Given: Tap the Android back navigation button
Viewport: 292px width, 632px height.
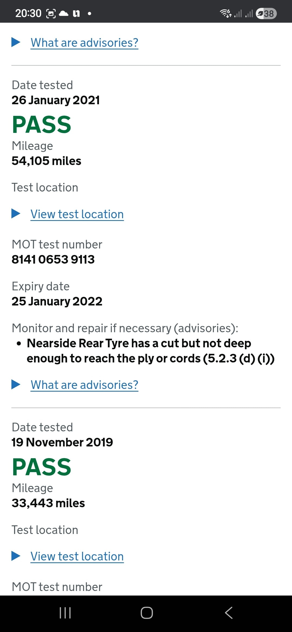Looking at the screenshot, I should (x=228, y=613).
